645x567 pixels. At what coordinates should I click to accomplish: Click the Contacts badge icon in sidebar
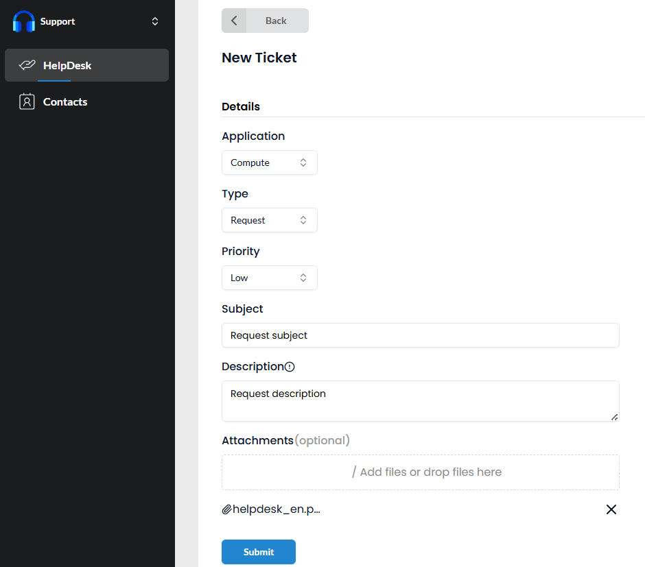tap(27, 102)
